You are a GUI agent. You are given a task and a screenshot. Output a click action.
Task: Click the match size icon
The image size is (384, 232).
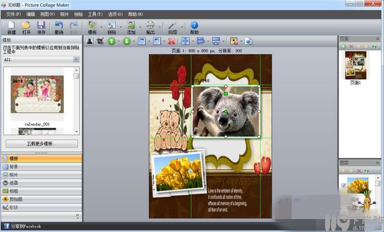pyautogui.click(x=216, y=41)
